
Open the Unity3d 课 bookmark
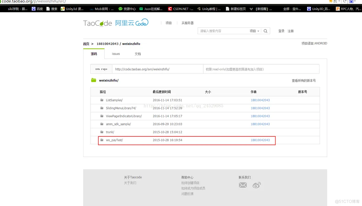[72, 9]
